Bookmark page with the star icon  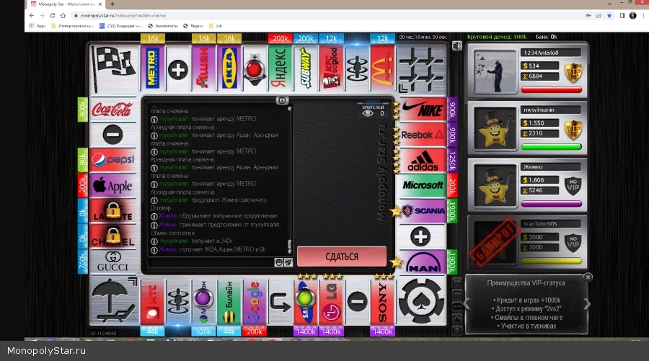coord(609,15)
